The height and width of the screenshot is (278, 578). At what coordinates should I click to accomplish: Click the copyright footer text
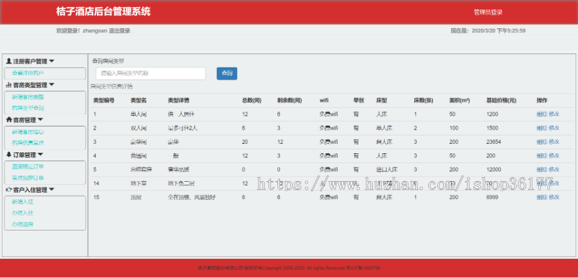tap(289, 268)
